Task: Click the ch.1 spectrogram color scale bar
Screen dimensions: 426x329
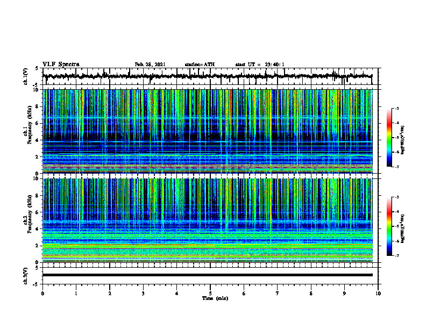Action: coord(389,138)
